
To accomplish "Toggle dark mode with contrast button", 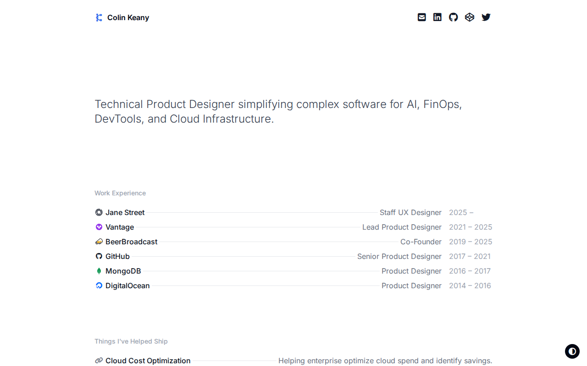I will (572, 351).
